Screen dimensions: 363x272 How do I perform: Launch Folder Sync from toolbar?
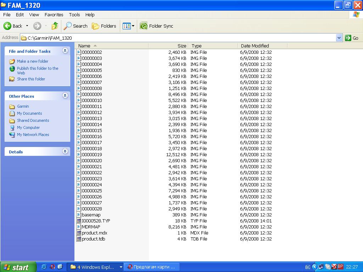(x=157, y=26)
